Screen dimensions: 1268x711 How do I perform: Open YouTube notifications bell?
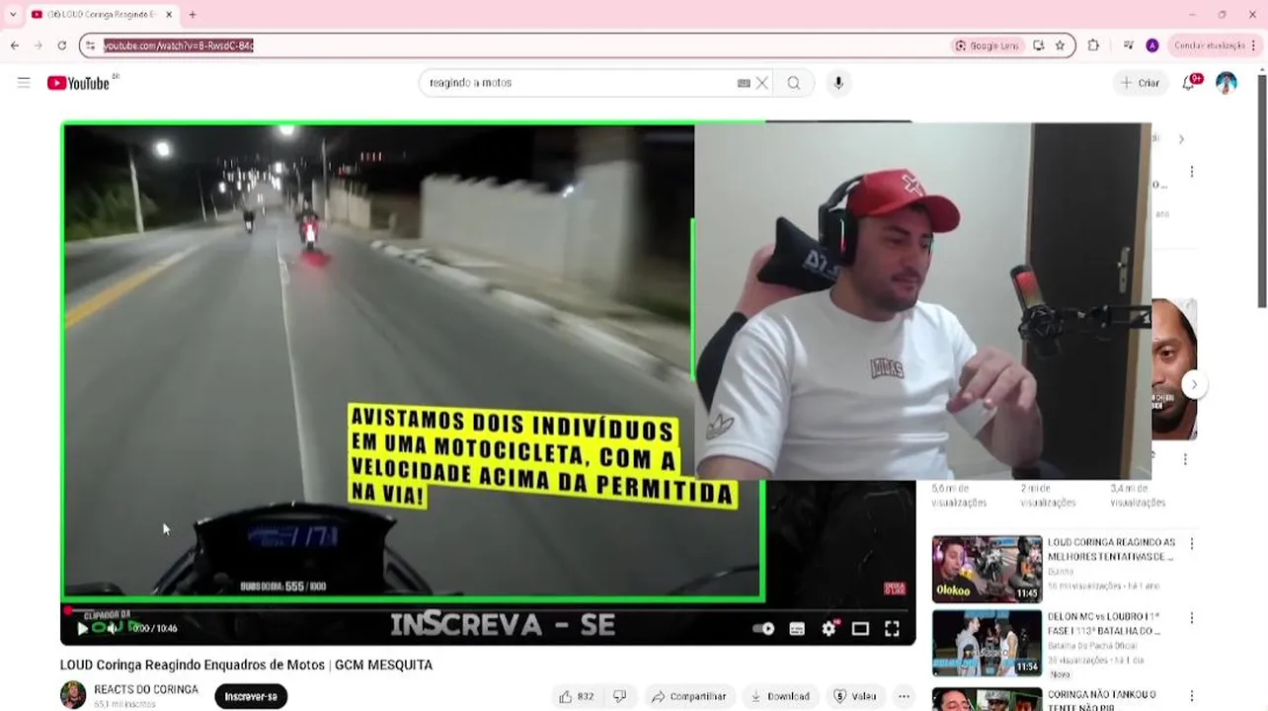click(1189, 83)
